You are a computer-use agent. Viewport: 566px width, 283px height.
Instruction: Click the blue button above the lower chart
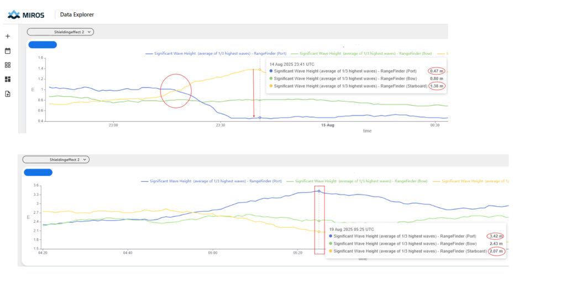pyautogui.click(x=38, y=172)
